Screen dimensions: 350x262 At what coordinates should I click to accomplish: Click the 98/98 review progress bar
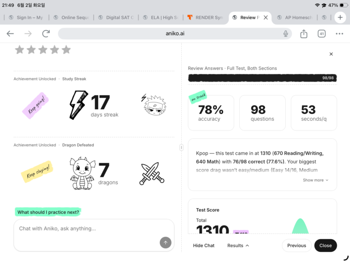pos(262,78)
